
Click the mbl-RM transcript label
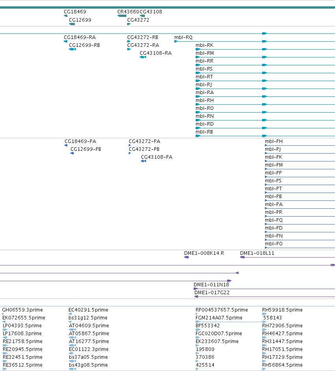205,53
